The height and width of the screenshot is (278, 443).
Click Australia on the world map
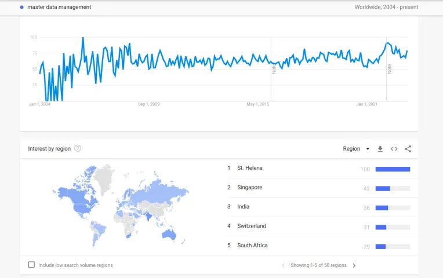(x=169, y=235)
